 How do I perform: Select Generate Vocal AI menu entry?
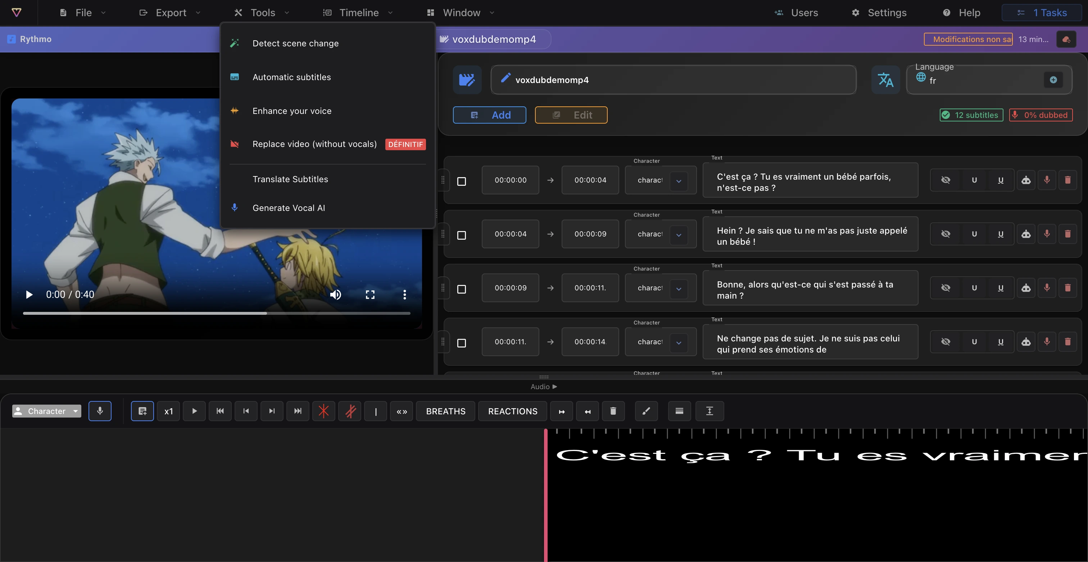pyautogui.click(x=327, y=208)
